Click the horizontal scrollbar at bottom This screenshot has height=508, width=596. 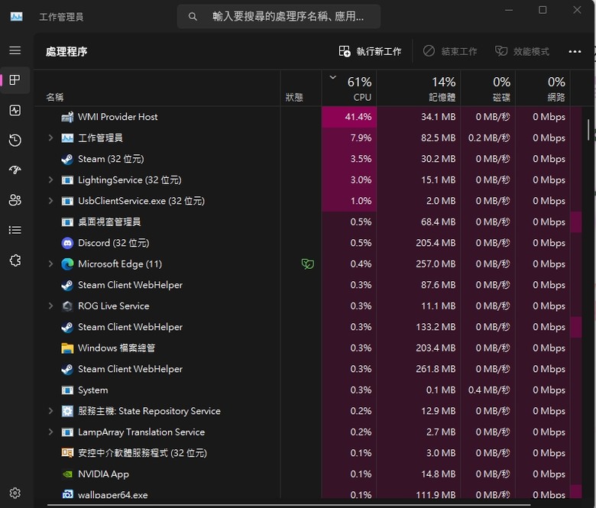[x=289, y=505]
